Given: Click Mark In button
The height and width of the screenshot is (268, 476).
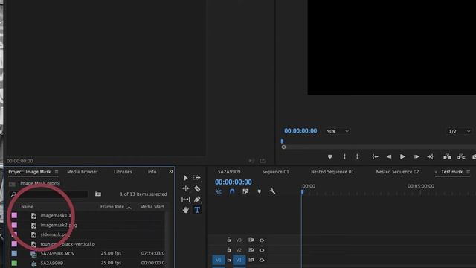Looking at the screenshot, I should point(344,156).
